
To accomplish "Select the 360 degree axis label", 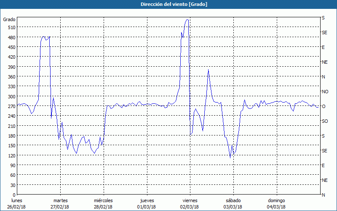I will click(11, 77).
